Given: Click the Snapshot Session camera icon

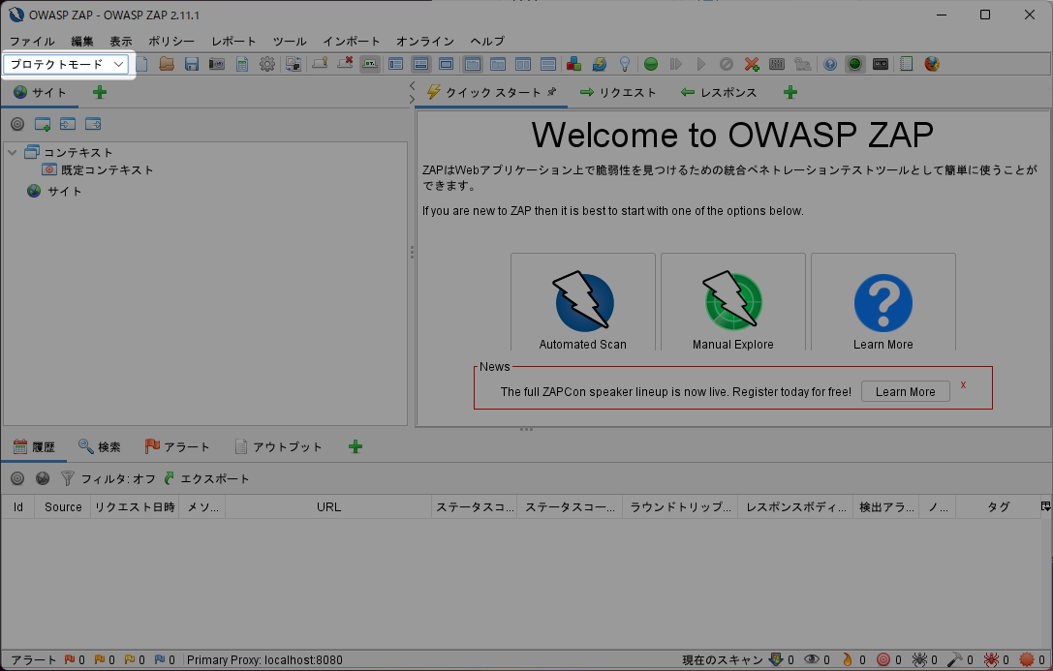Looking at the screenshot, I should 217,65.
